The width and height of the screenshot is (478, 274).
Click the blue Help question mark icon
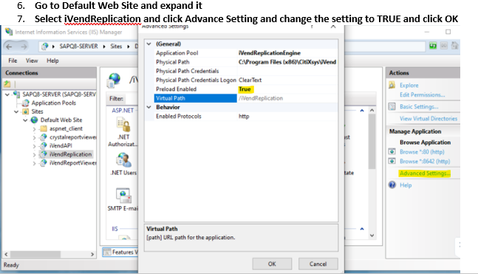coord(392,185)
